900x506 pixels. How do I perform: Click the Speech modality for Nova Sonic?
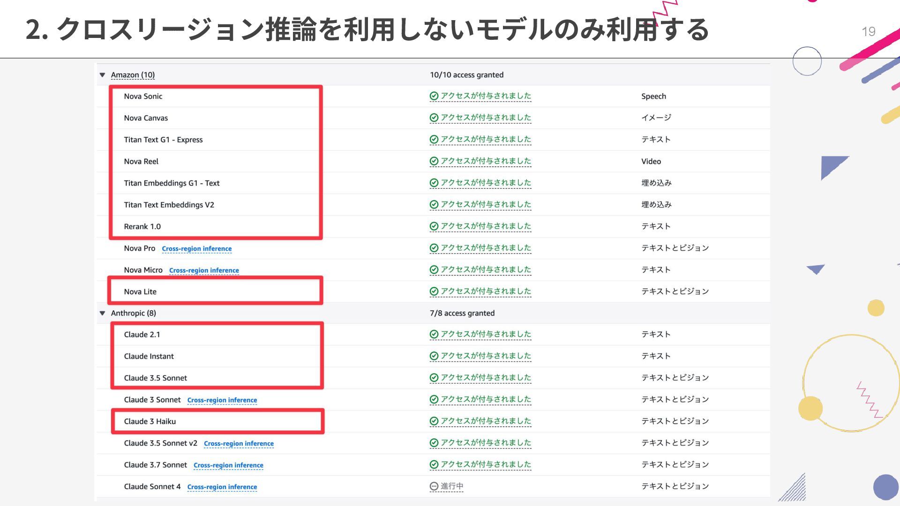click(x=653, y=97)
